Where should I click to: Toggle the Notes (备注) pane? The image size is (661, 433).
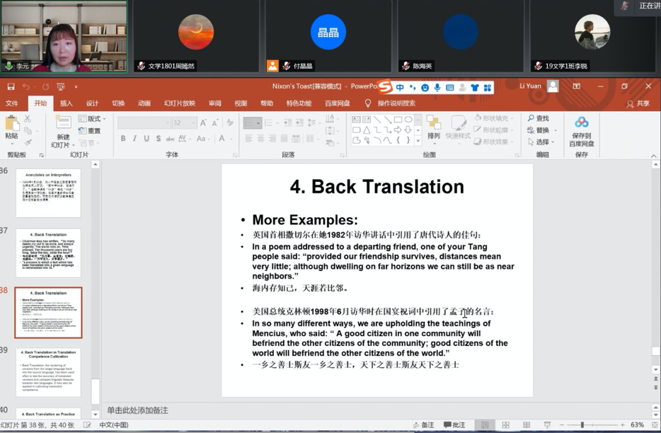(x=423, y=425)
